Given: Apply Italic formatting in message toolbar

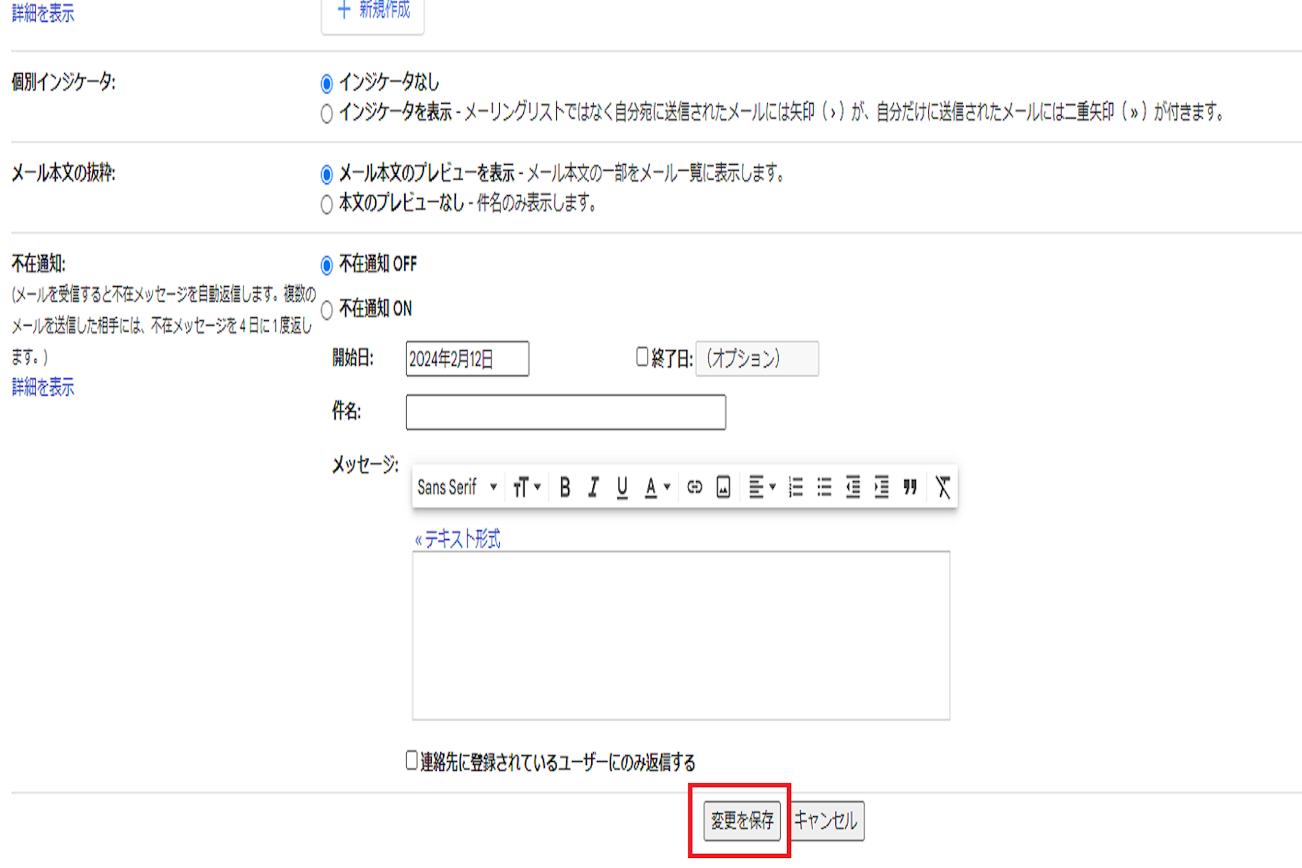Looking at the screenshot, I should pyautogui.click(x=593, y=488).
